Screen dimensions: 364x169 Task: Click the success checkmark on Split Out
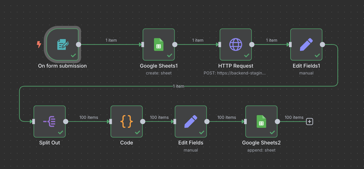60,132
